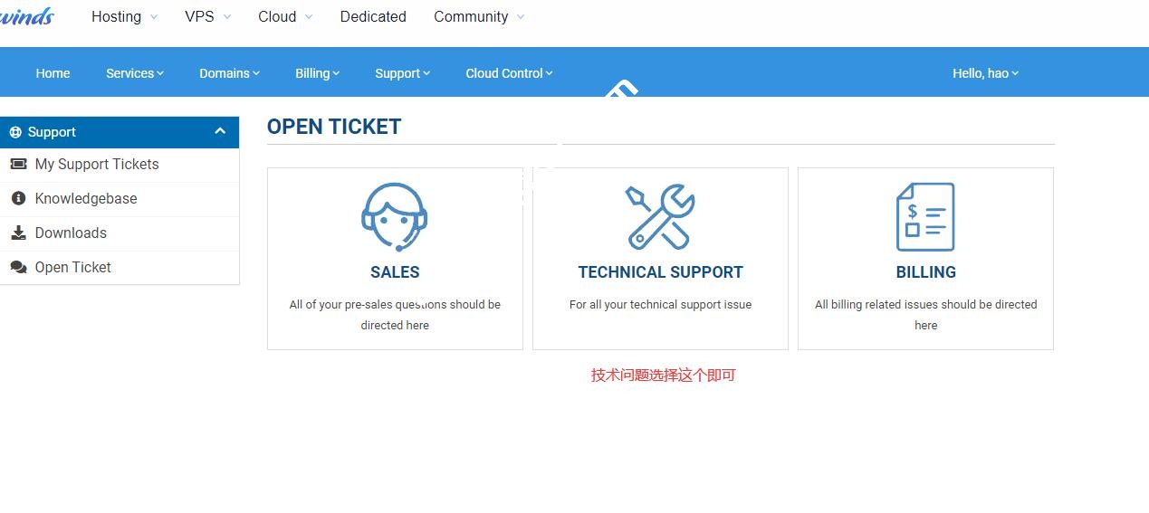Click the invoice document Billing icon
Image resolution: width=1149 pixels, height=513 pixels.
click(925, 217)
